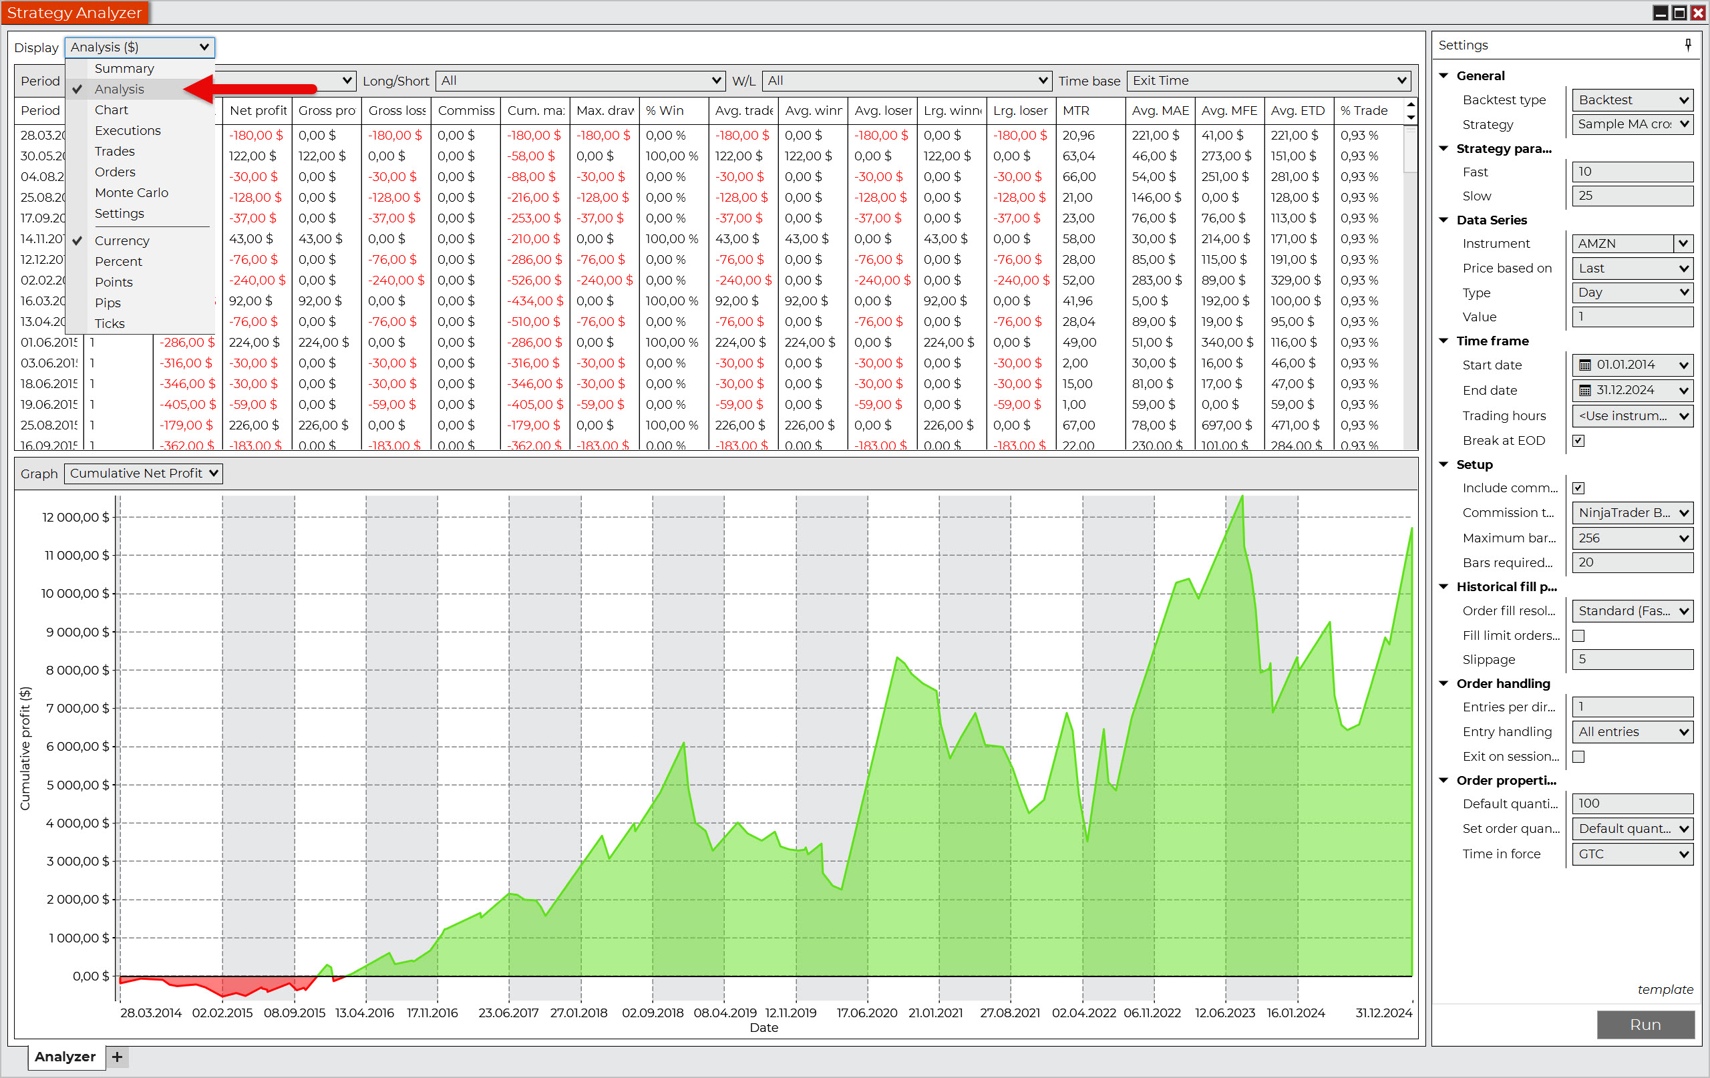Click the End date calendar icon
The image size is (1710, 1078).
pos(1584,390)
